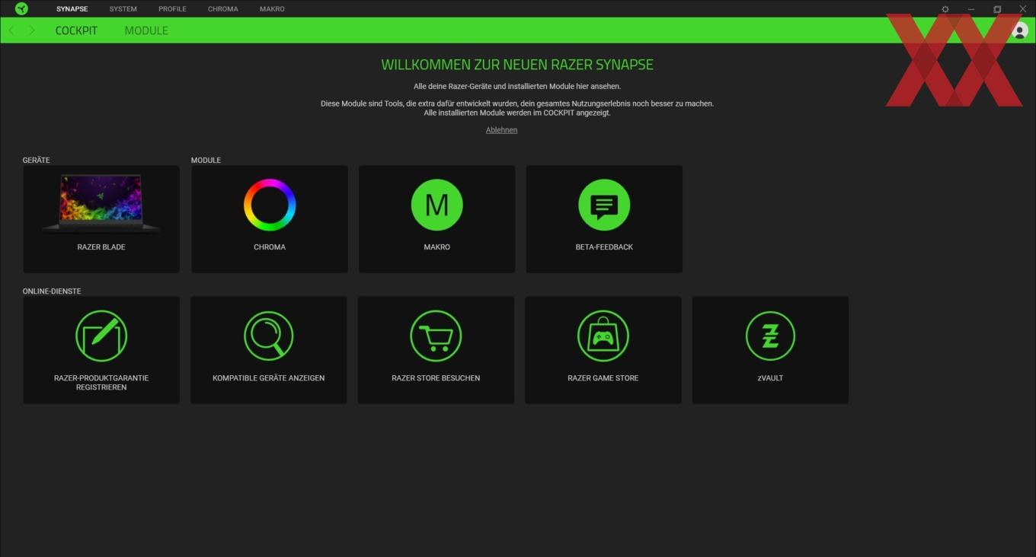The width and height of the screenshot is (1036, 557).
Task: Select the MODULE sub-tab
Action: point(146,30)
